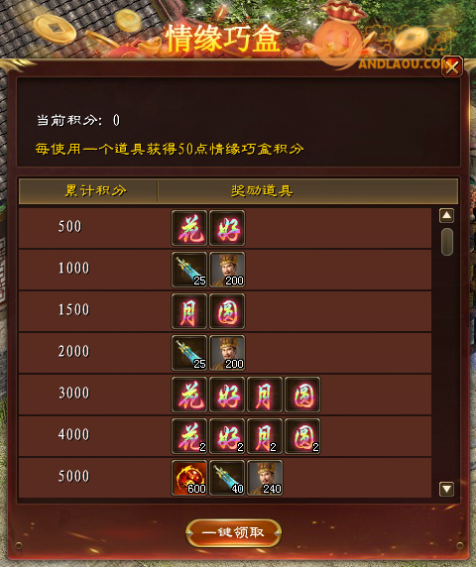Viewport: 476px width, 567px height.
Task: Select the 240 general portrait in 5000 row
Action: 265,478
